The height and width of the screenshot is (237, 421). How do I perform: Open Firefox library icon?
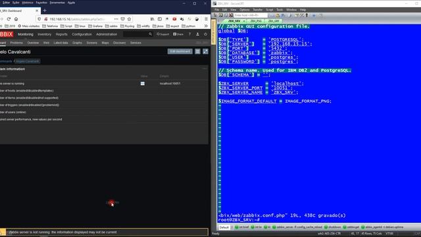tap(152, 19)
